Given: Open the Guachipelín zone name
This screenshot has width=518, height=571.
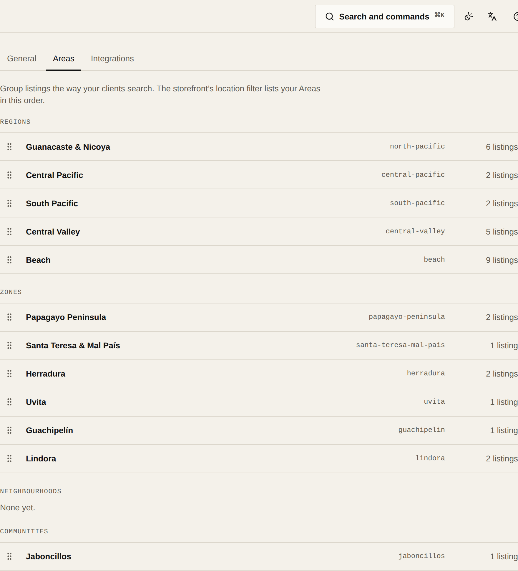Looking at the screenshot, I should 49,430.
